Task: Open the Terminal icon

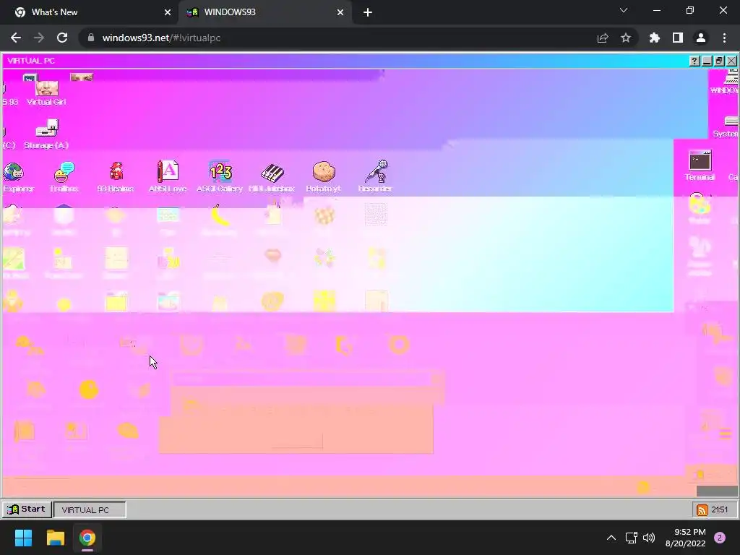Action: (700, 165)
